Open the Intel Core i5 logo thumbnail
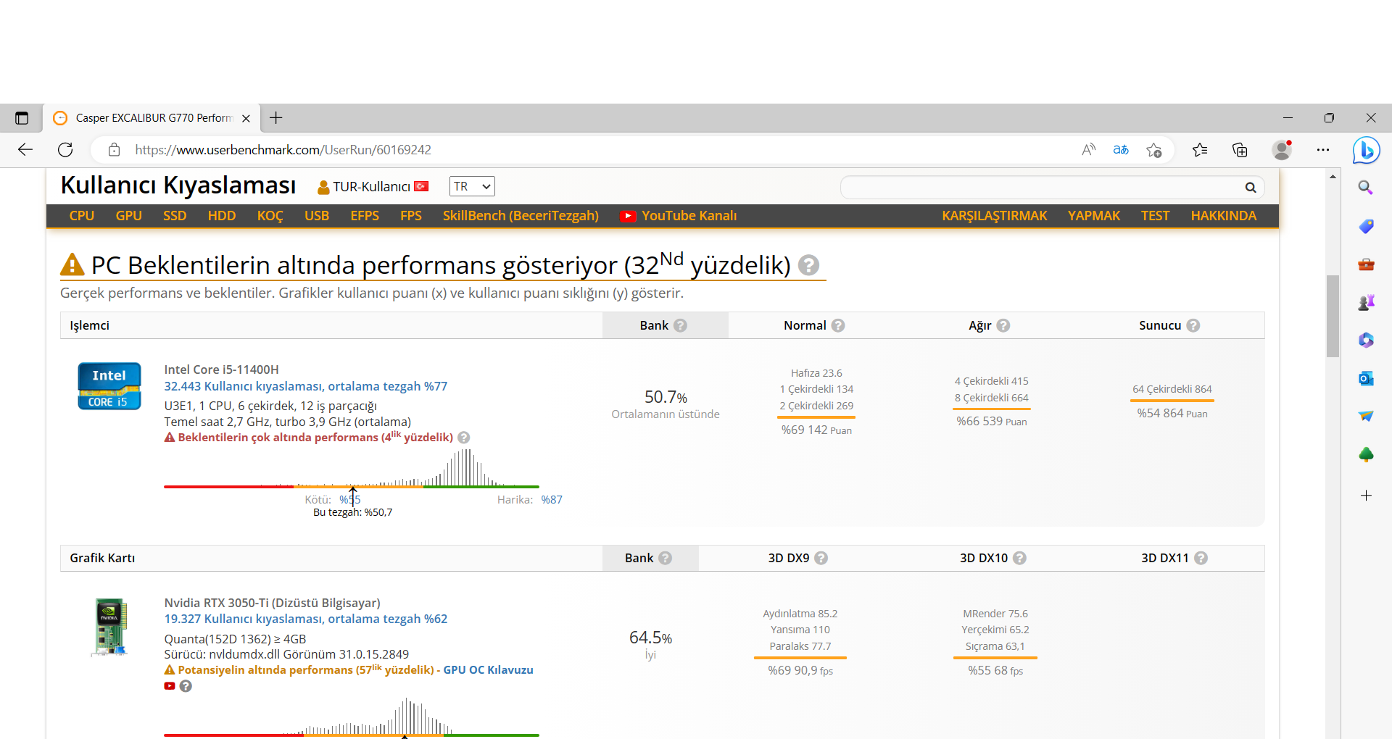The height and width of the screenshot is (739, 1392). (109, 386)
